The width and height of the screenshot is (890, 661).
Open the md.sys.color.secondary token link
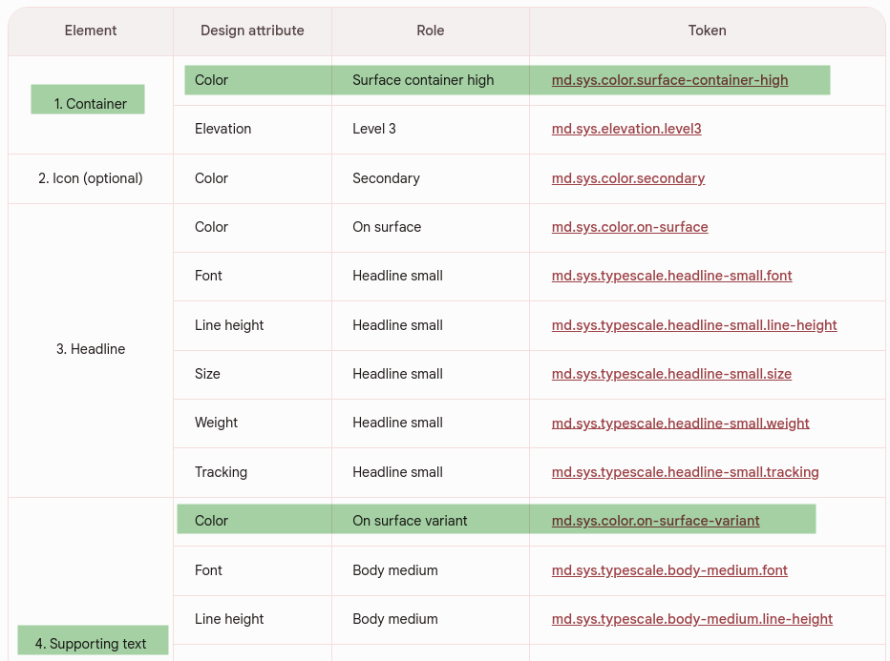(x=627, y=178)
